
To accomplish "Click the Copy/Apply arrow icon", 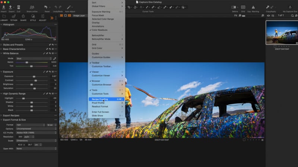I will tap(267, 7).
